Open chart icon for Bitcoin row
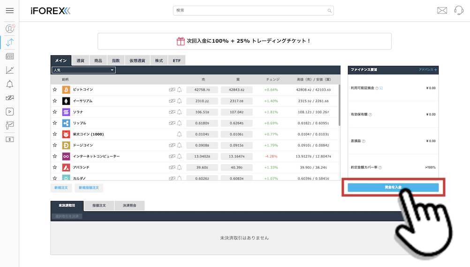 coord(172,89)
